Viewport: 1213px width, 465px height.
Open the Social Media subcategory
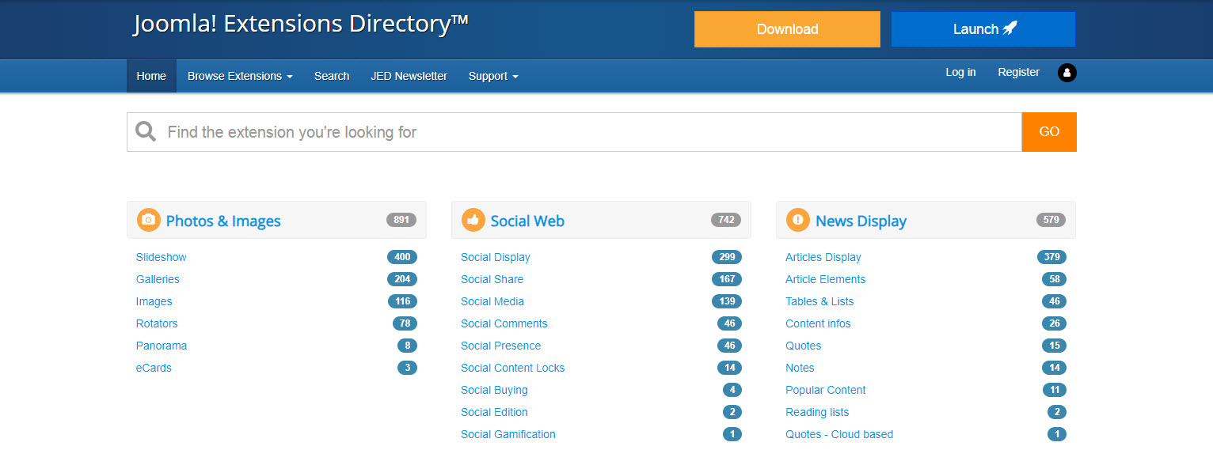point(492,301)
